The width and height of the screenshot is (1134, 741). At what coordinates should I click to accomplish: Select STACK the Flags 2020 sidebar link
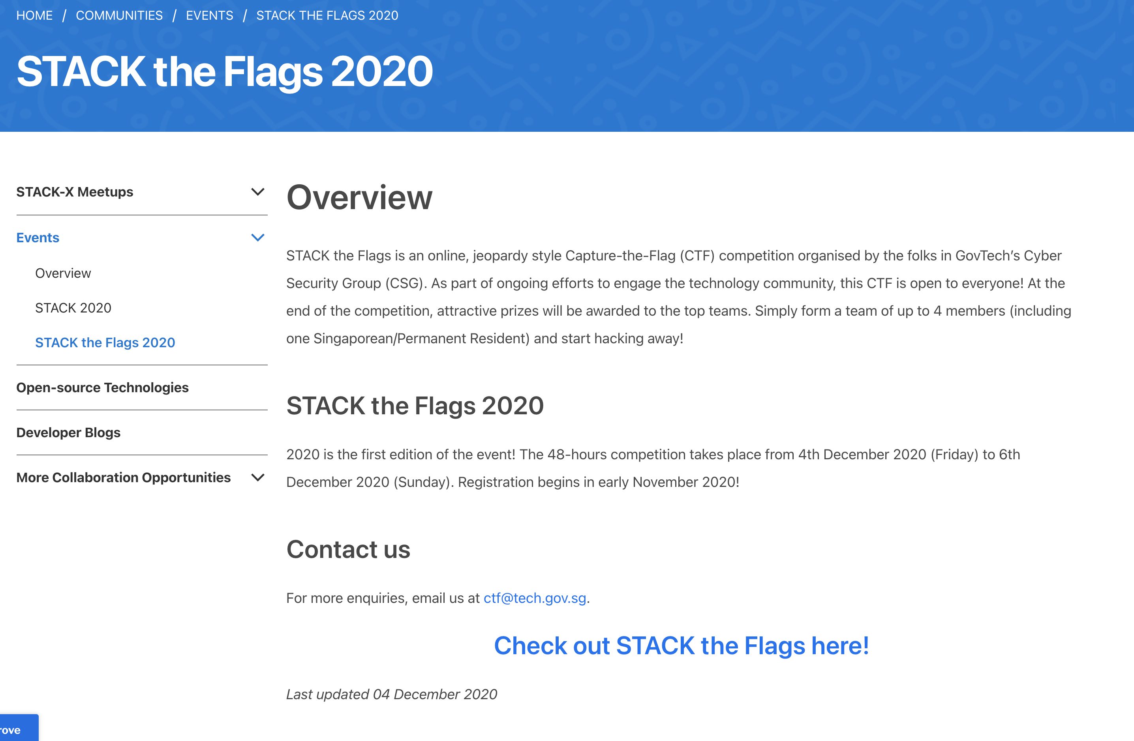tap(105, 342)
